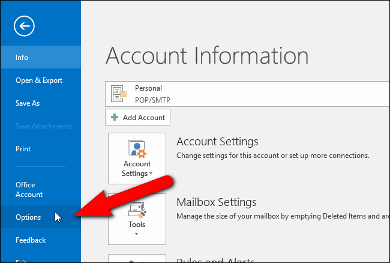Screen dimensions: 390x263
Task: Click the Mailbox Settings heading text
Action: tap(217, 202)
